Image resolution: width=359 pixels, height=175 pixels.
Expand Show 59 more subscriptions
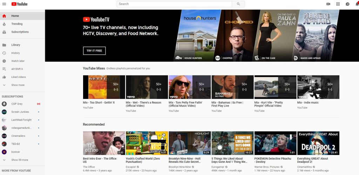(20, 160)
